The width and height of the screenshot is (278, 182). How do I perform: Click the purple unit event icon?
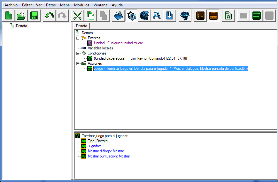pos(90,43)
